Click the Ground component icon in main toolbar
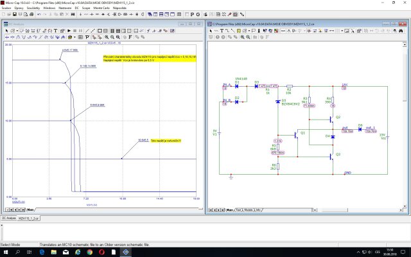 point(80,14)
